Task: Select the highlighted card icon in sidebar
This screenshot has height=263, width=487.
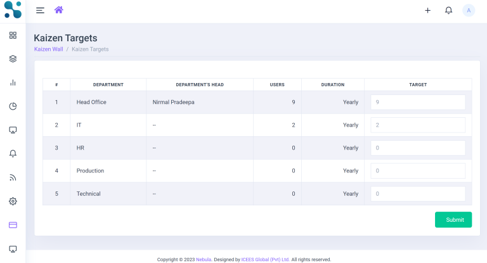Action: click(x=13, y=224)
